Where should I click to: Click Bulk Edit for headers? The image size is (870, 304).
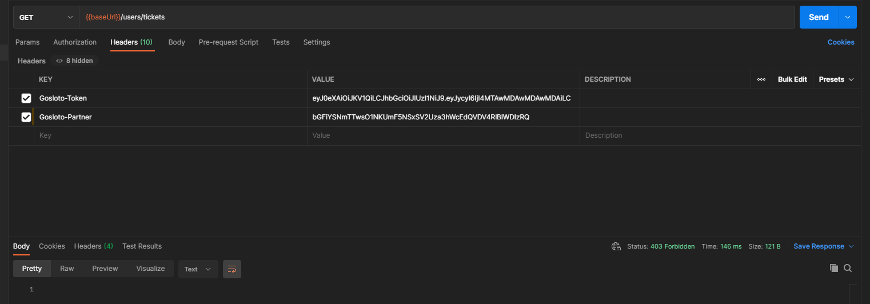792,79
